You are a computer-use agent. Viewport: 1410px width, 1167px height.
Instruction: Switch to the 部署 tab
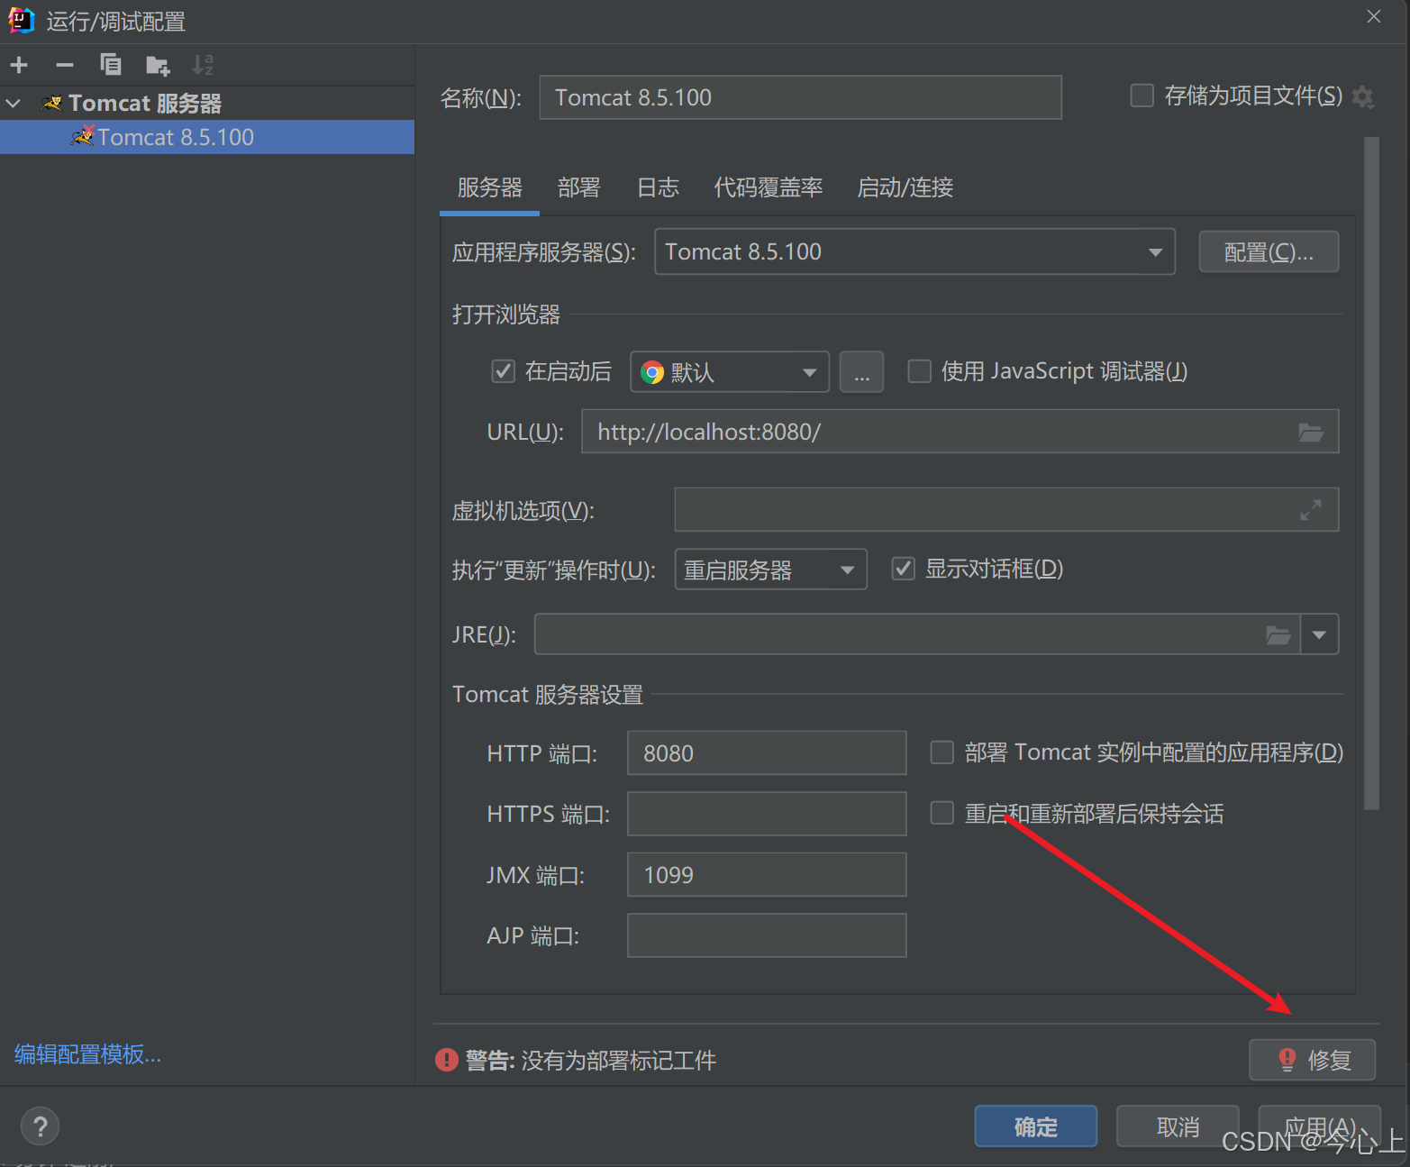tap(578, 187)
